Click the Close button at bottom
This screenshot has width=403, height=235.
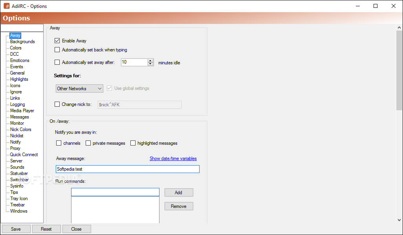76,229
